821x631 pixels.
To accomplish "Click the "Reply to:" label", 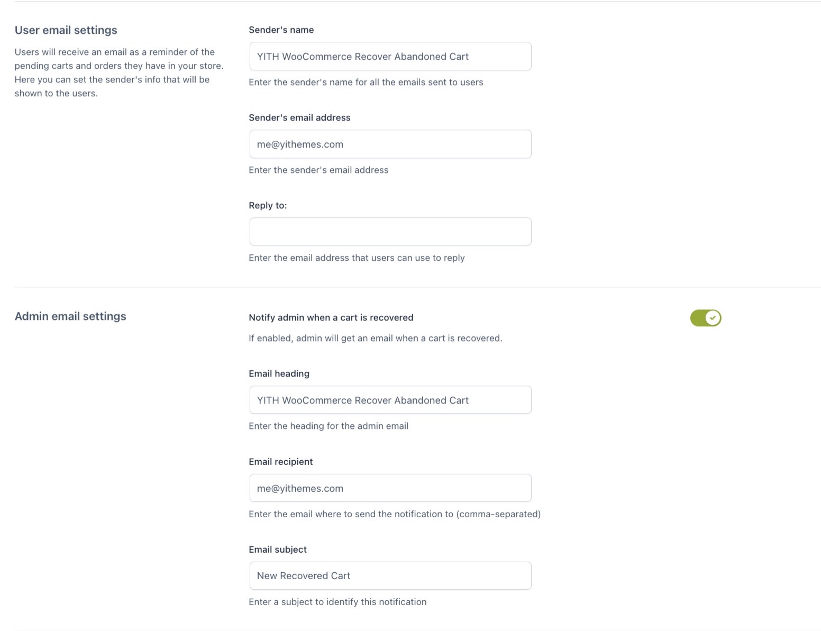I will click(268, 206).
